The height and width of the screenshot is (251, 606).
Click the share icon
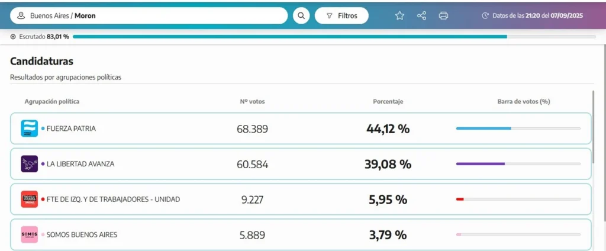(421, 16)
